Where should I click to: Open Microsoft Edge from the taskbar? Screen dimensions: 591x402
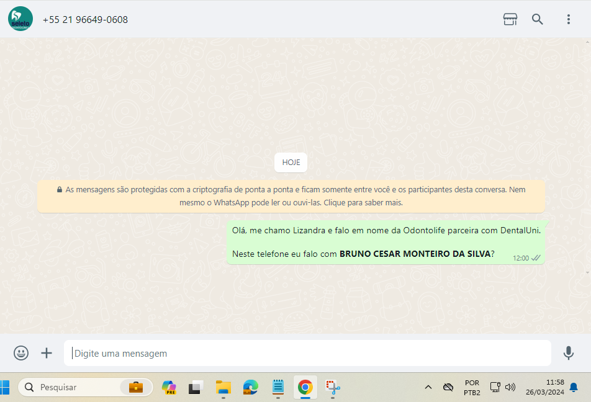click(250, 387)
